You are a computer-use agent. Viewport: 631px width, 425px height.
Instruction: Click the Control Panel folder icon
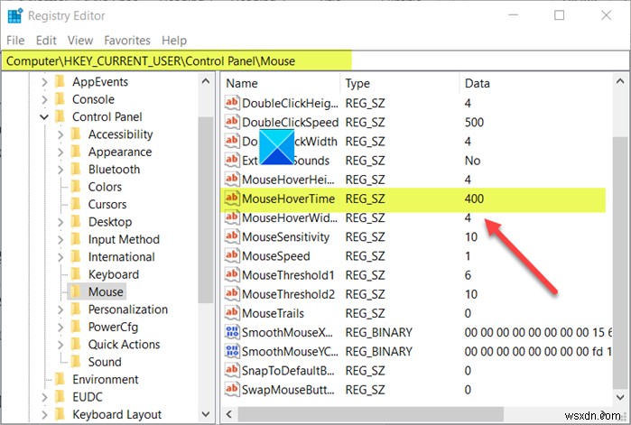(x=60, y=116)
